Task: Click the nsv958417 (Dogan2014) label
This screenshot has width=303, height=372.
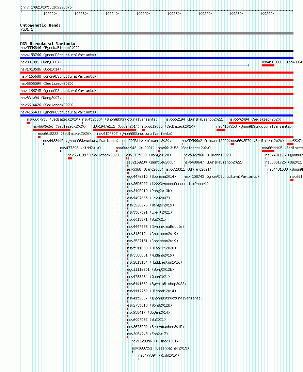Action: coord(149,312)
